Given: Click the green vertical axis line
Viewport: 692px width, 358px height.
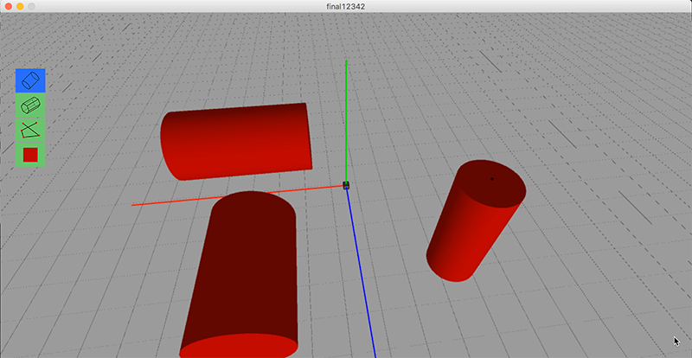Looking at the screenshot, I should coord(346,121).
